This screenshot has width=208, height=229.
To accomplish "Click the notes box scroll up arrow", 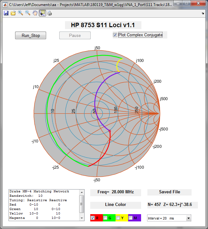I will pyautogui.click(x=82, y=192).
